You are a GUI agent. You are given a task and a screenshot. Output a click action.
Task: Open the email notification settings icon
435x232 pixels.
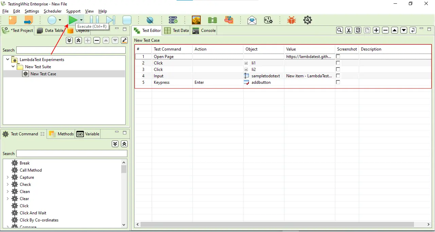(252, 20)
